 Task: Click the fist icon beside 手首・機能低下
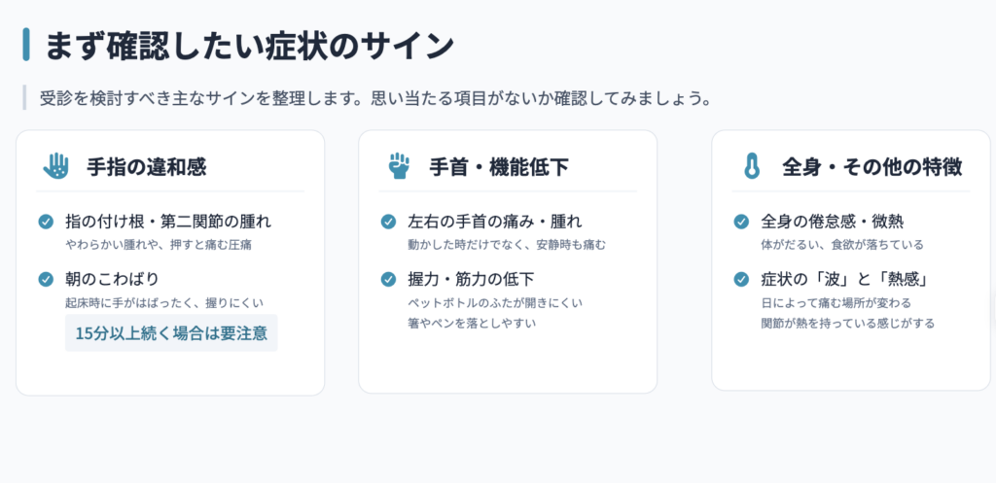[x=399, y=166]
